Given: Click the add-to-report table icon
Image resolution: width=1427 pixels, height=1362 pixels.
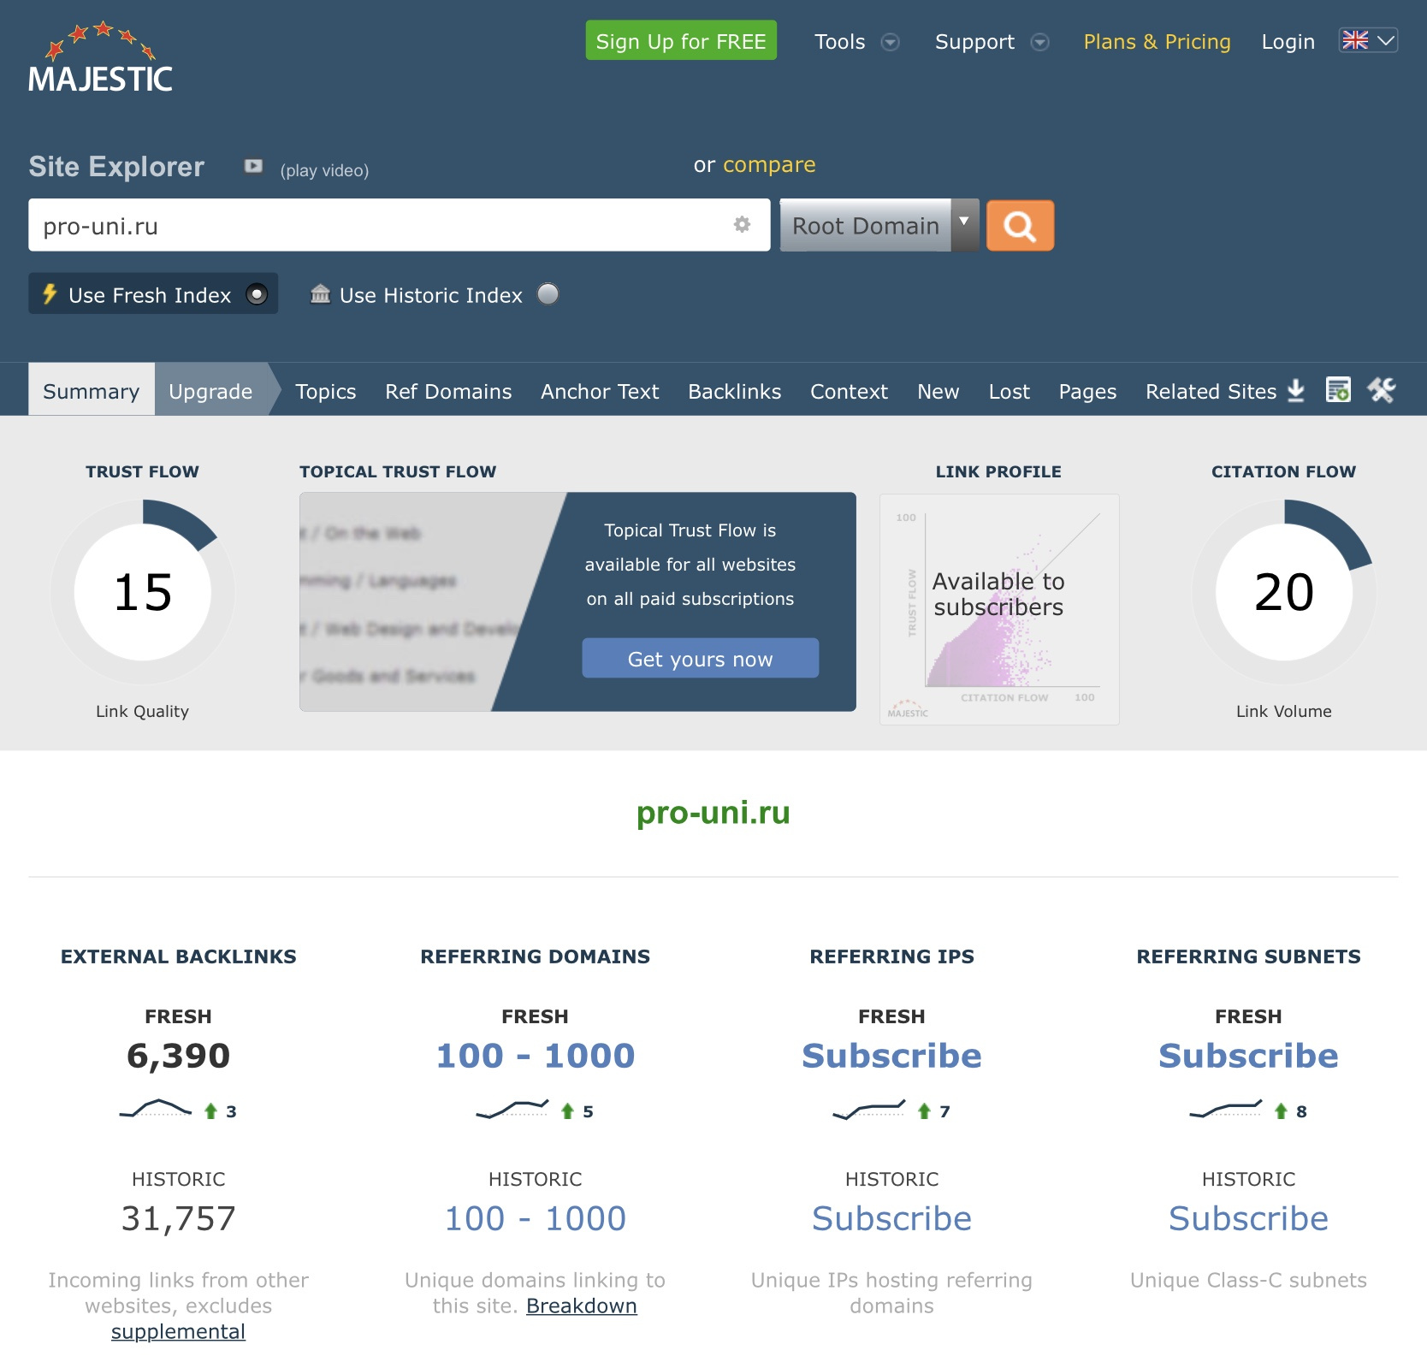Looking at the screenshot, I should click(x=1338, y=389).
